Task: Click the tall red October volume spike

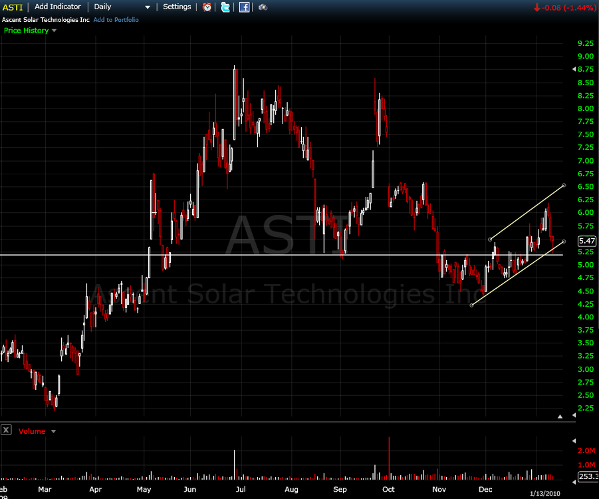Action: click(x=389, y=458)
